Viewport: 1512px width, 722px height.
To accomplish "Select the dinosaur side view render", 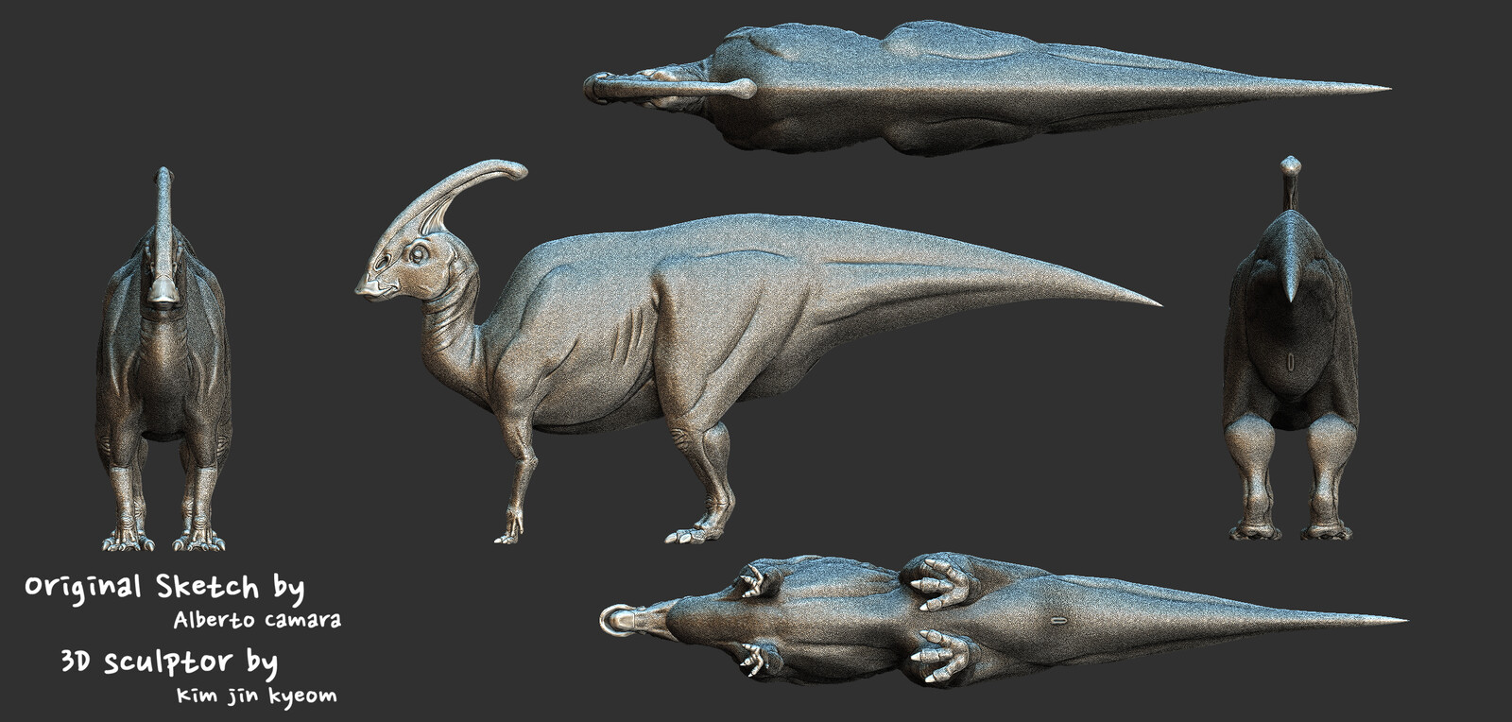I will click(758, 352).
